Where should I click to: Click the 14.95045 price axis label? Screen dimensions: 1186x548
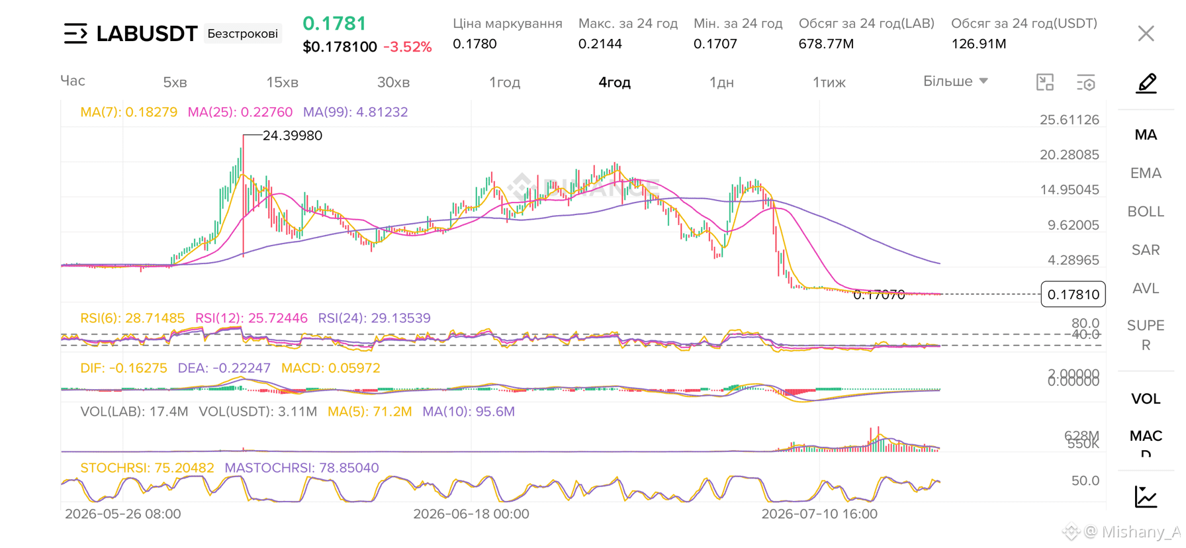1070,190
